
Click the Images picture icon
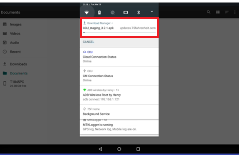pyautogui.click(x=5, y=24)
